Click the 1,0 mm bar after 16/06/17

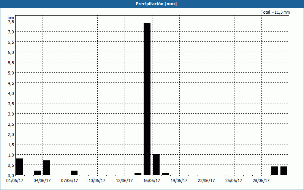[156, 165]
